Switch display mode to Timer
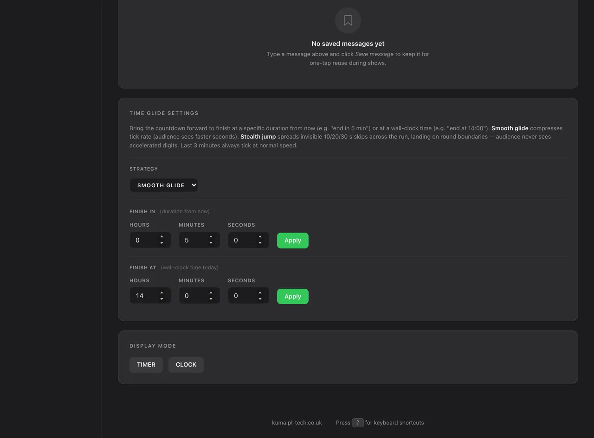The width and height of the screenshot is (594, 438). pyautogui.click(x=146, y=365)
